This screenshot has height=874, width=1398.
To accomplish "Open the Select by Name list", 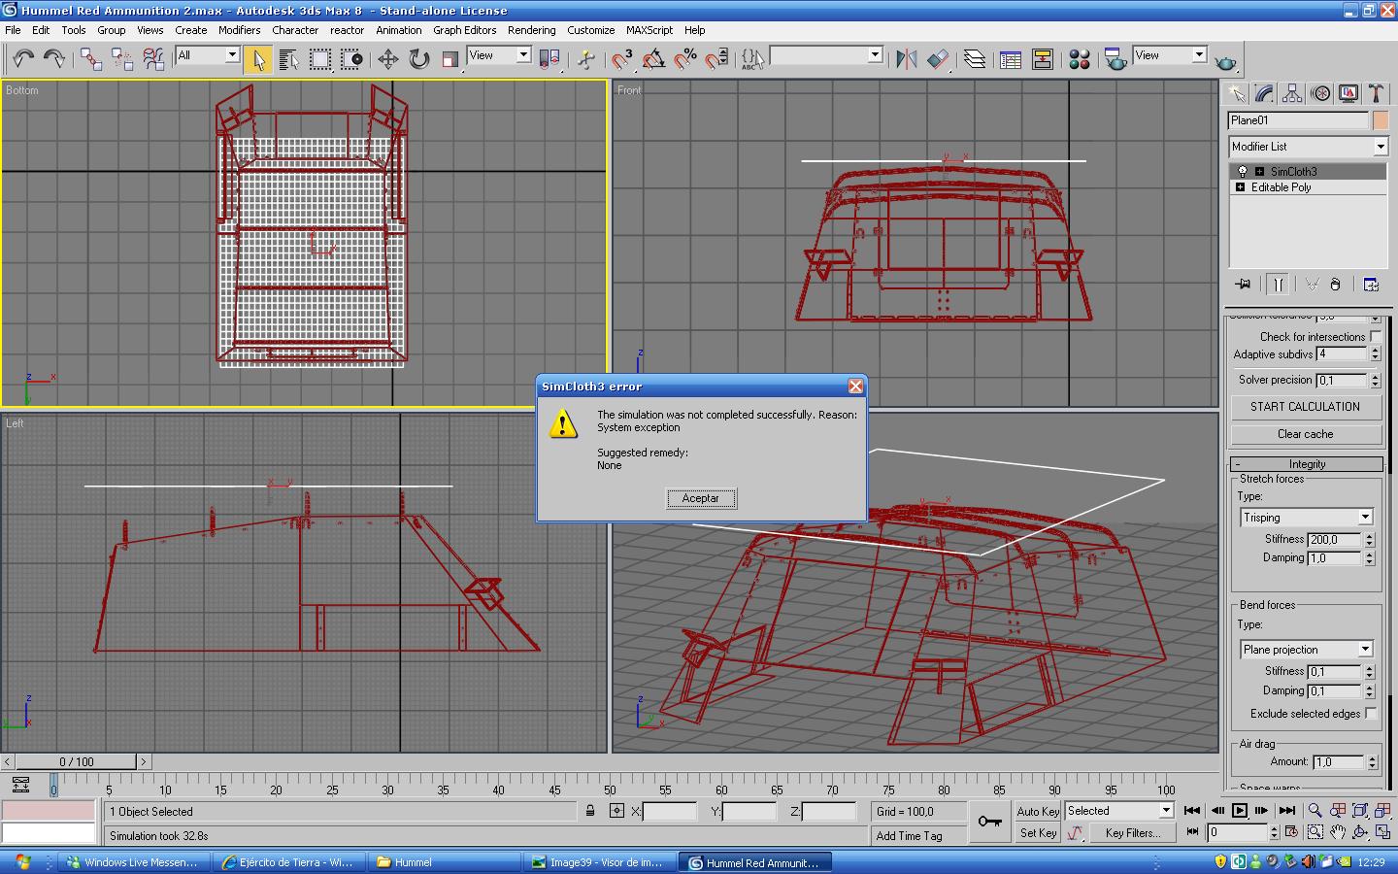I will (x=288, y=59).
